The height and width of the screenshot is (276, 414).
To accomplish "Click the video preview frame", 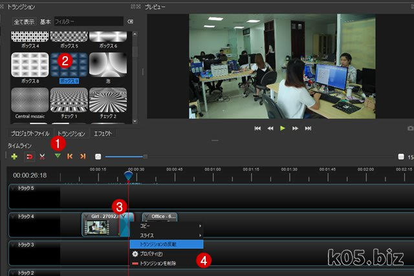I will pyautogui.click(x=282, y=66).
